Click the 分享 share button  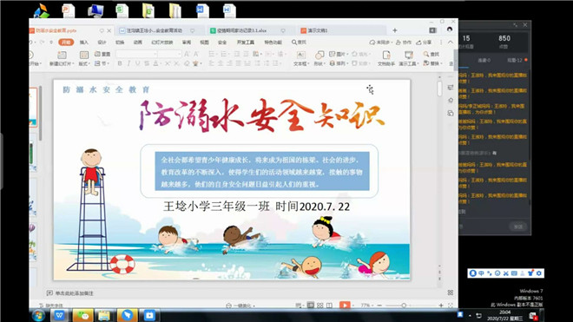coord(424,43)
